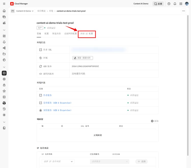Click the 无域映射 empty state text
This screenshot has width=191, height=168.
click(x=98, y=135)
